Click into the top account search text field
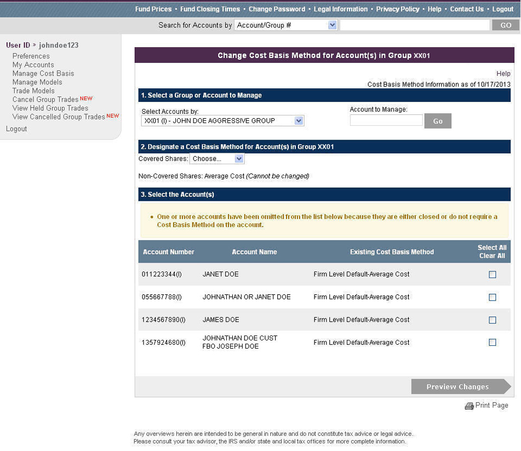This screenshot has width=521, height=451. pos(415,25)
